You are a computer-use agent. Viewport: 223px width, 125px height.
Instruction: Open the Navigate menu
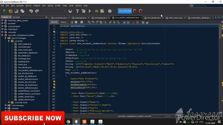pos(20,6)
